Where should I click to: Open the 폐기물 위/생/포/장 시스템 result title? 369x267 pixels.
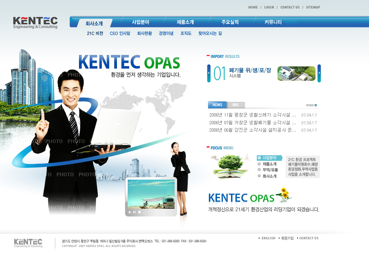pos(250,72)
